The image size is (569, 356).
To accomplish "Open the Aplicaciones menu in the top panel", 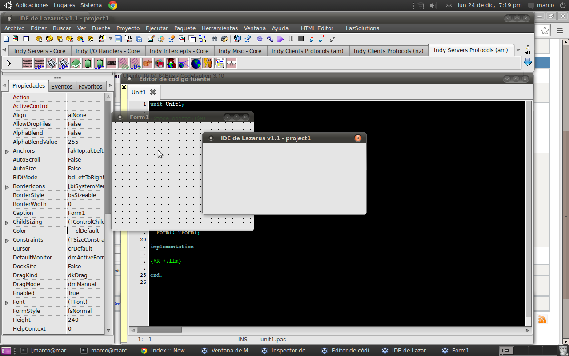I will click(x=32, y=5).
